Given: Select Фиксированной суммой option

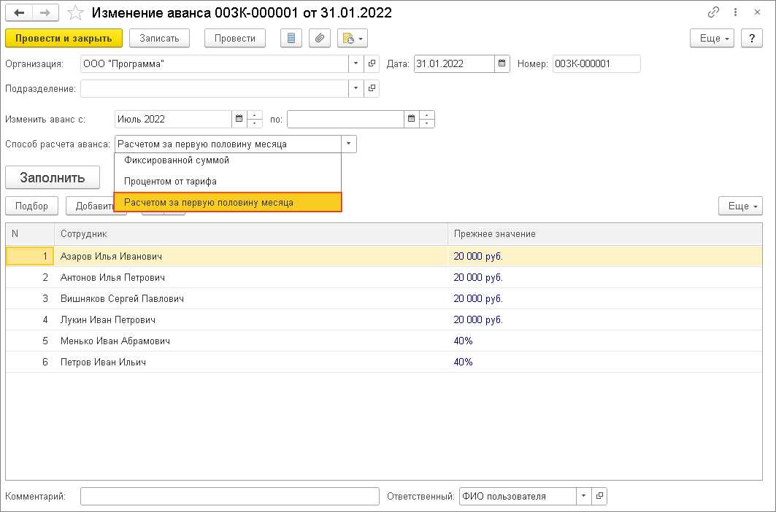Looking at the screenshot, I should point(177,160).
